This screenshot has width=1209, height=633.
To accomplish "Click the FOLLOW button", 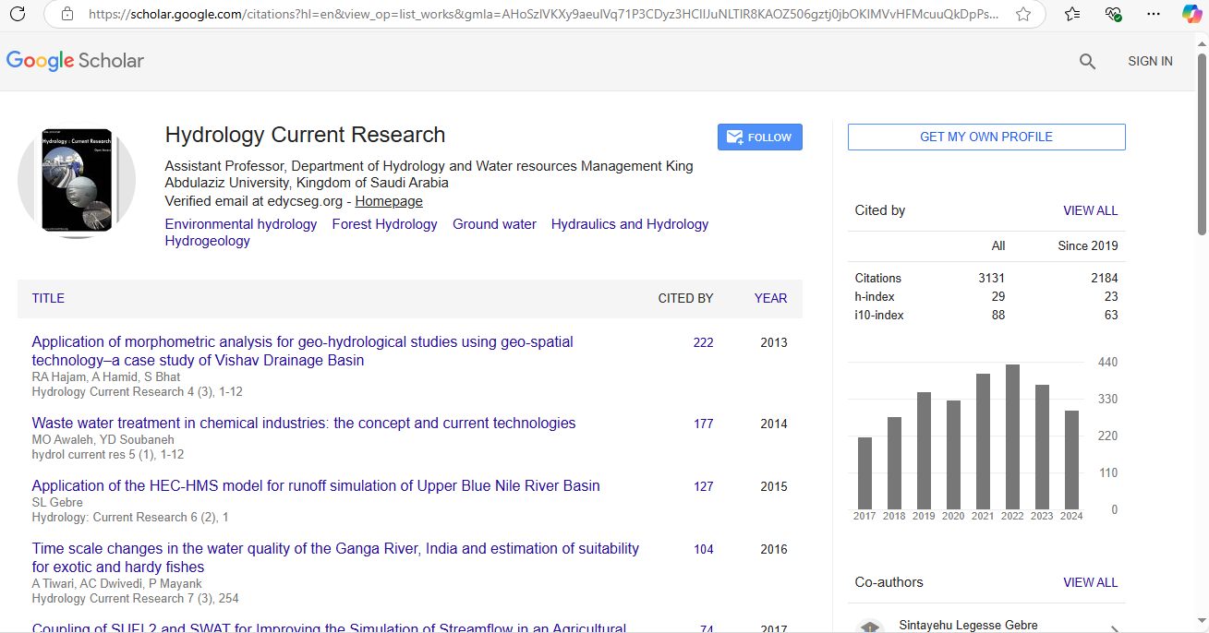I will pyautogui.click(x=759, y=137).
